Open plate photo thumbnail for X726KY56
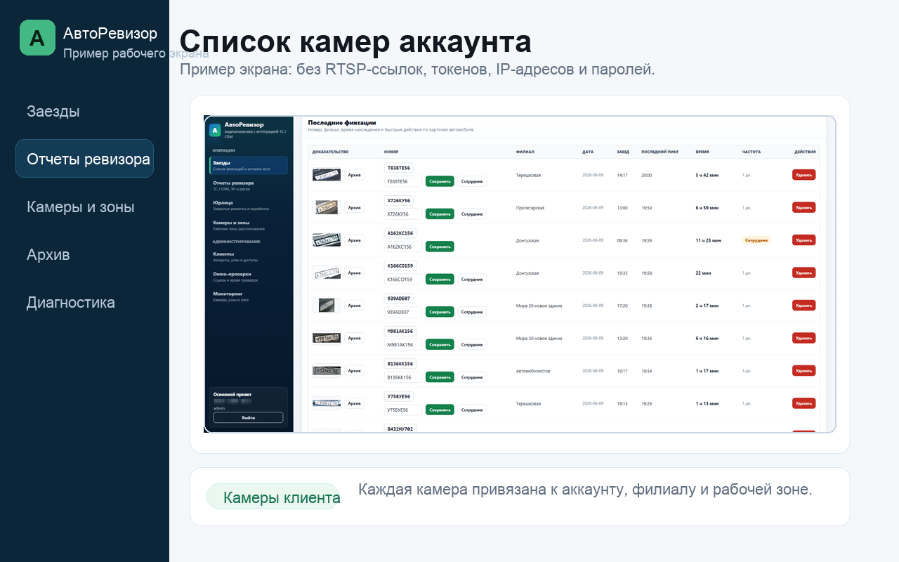899x562 pixels. (327, 207)
